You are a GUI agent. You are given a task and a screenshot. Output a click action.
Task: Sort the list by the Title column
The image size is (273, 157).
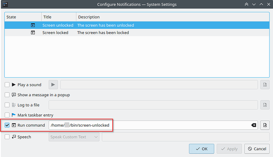(x=59, y=17)
